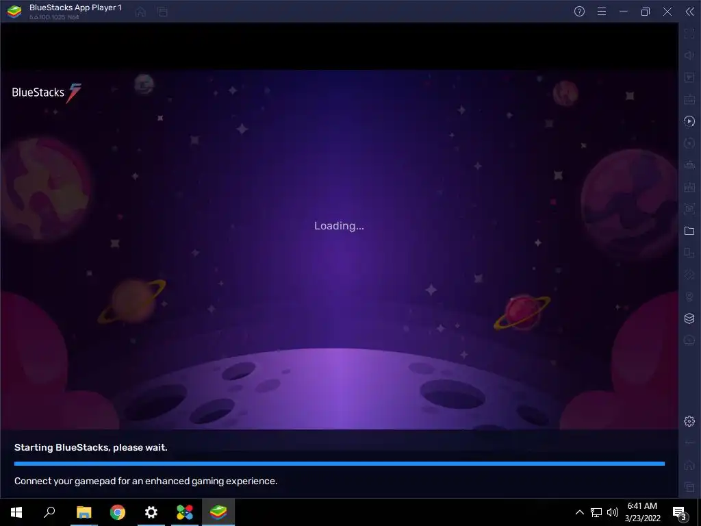Open the network icon in system tray
Viewport: 701px width, 526px height.
pyautogui.click(x=596, y=512)
